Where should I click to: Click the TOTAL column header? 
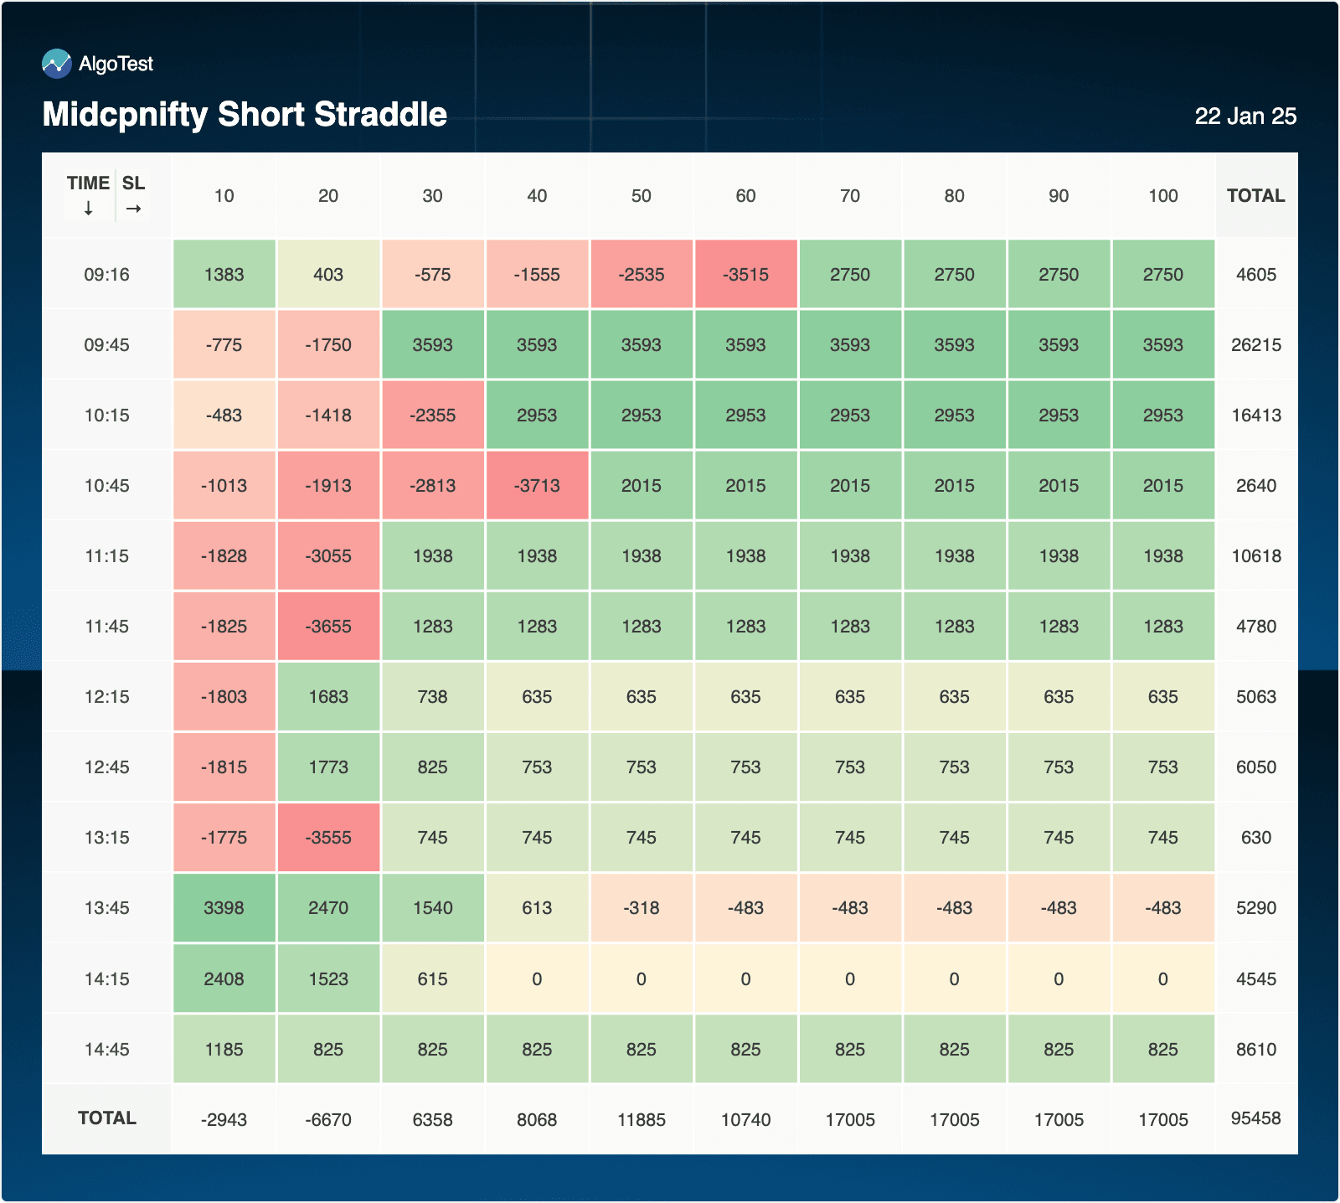tap(1255, 196)
